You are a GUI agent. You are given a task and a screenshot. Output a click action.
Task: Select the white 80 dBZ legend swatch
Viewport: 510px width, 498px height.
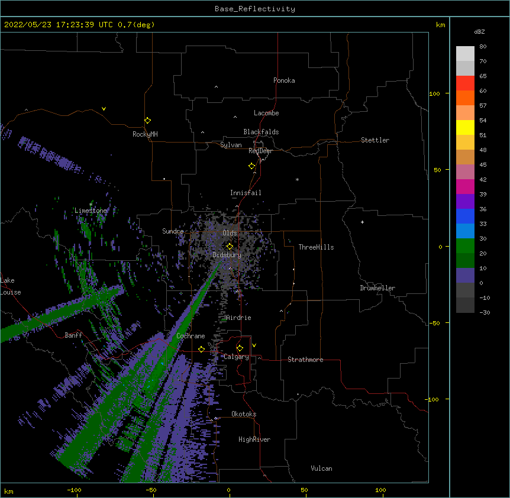point(465,54)
